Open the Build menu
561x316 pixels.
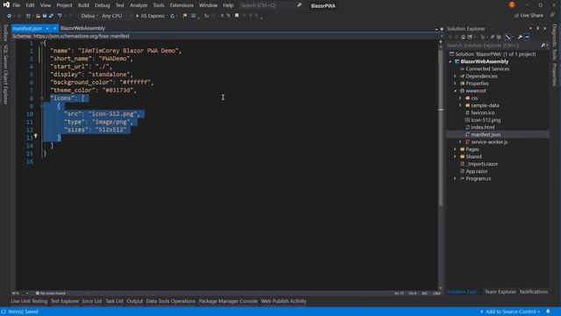[x=83, y=5]
